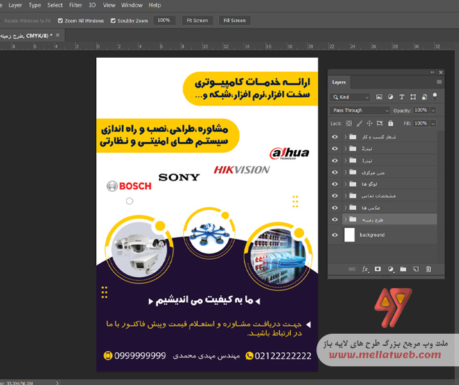Open the fx layer style menu

365,269
